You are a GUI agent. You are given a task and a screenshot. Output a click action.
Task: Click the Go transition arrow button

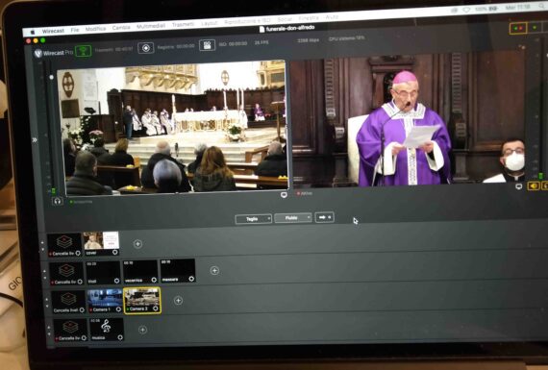(324, 217)
